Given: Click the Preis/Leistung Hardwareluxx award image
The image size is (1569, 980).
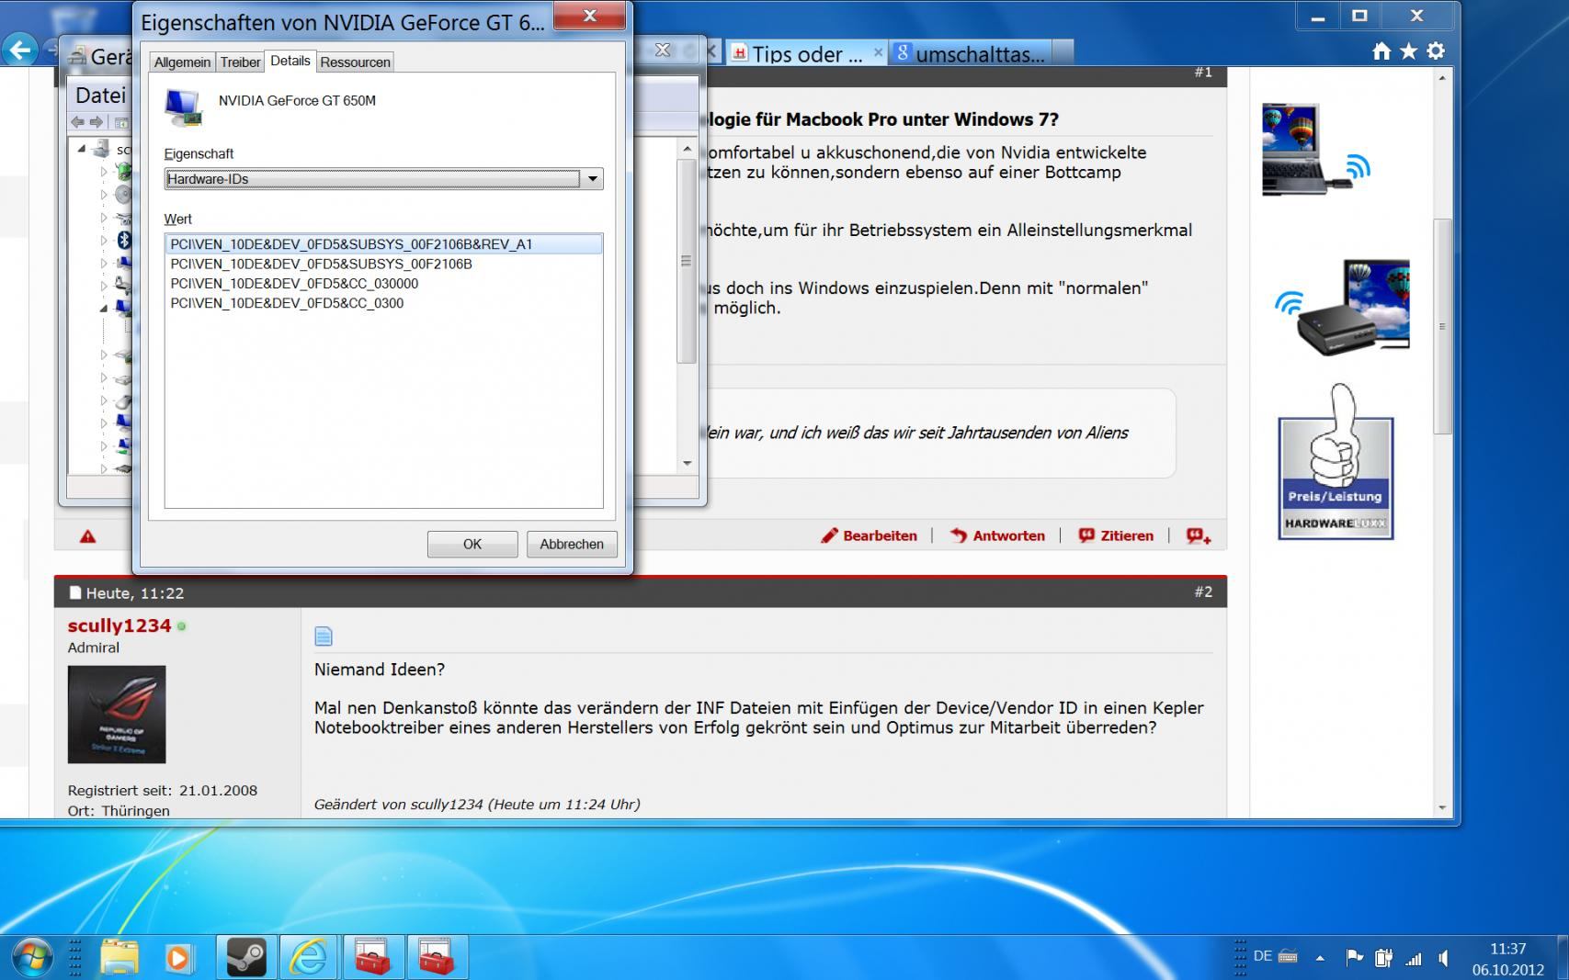Looking at the screenshot, I should pyautogui.click(x=1336, y=462).
